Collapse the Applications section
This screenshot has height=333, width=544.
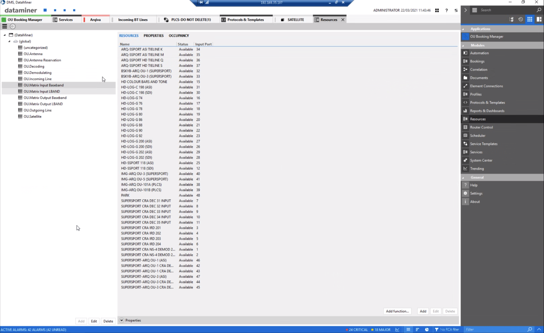[463, 29]
